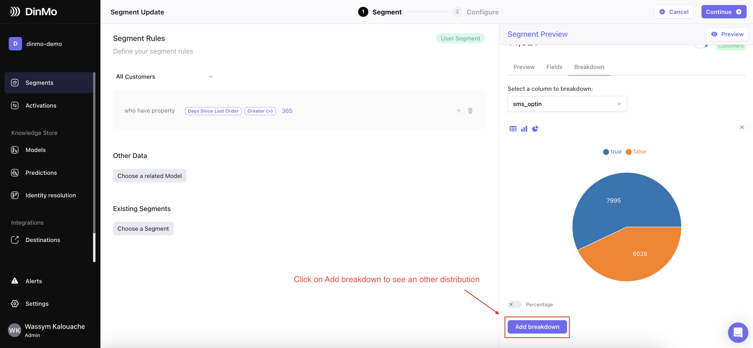This screenshot has width=753, height=348.
Task: Toggle the false series in legend
Action: (x=636, y=152)
